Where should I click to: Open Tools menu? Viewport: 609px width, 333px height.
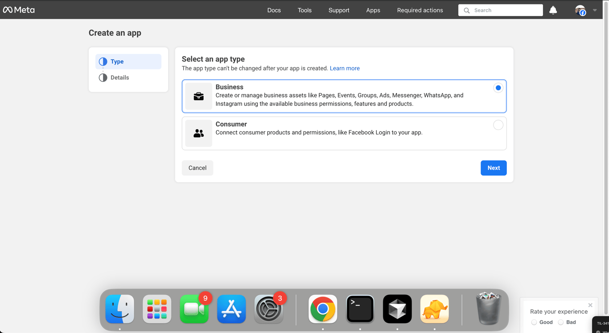[x=304, y=10]
